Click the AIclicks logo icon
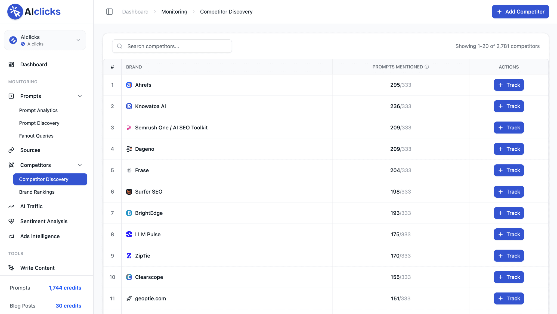Screen dimensions: 557x314 point(15,12)
